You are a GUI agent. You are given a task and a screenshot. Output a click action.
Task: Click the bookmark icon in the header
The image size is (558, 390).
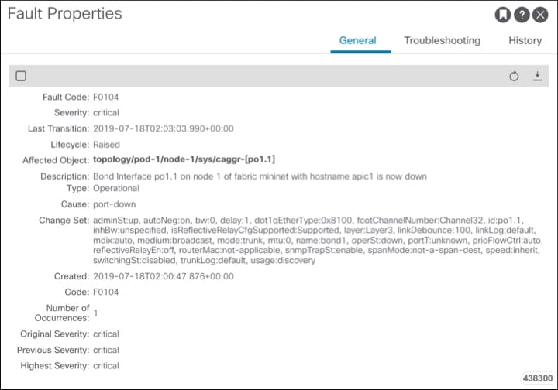502,15
